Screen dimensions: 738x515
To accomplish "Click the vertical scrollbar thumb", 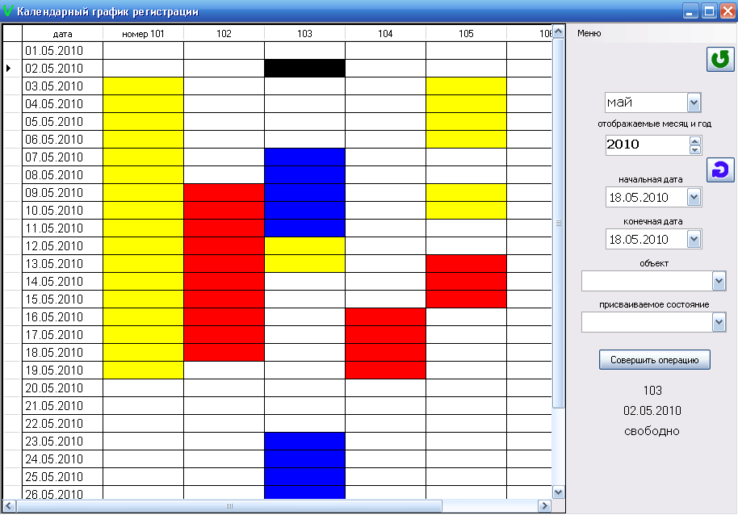I will 558,223.
